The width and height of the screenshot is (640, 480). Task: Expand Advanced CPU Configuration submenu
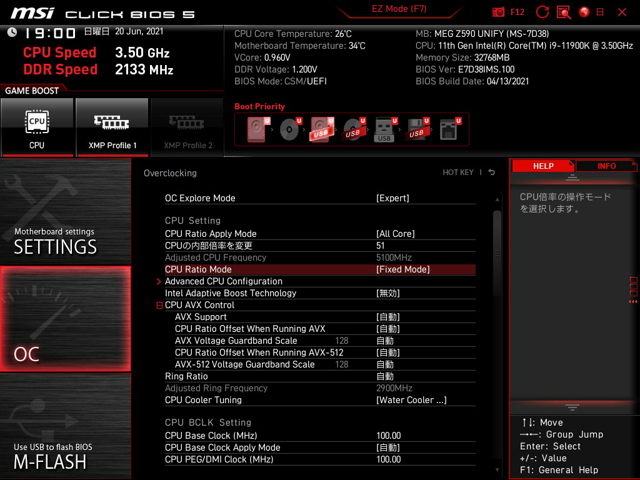coord(223,281)
